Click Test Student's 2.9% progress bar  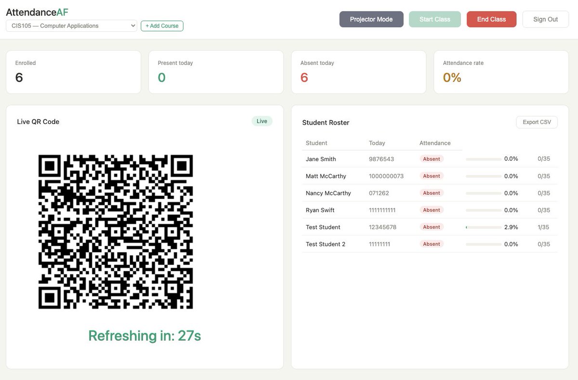(484, 227)
